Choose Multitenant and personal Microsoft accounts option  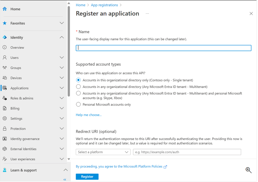click(x=78, y=93)
